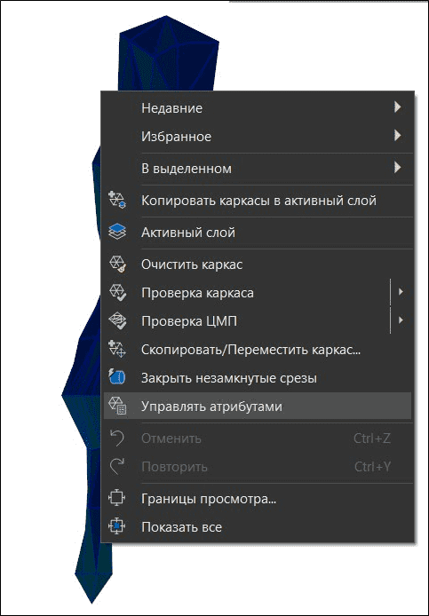Click the Скопировать/Переместить каркас icon

[116, 349]
